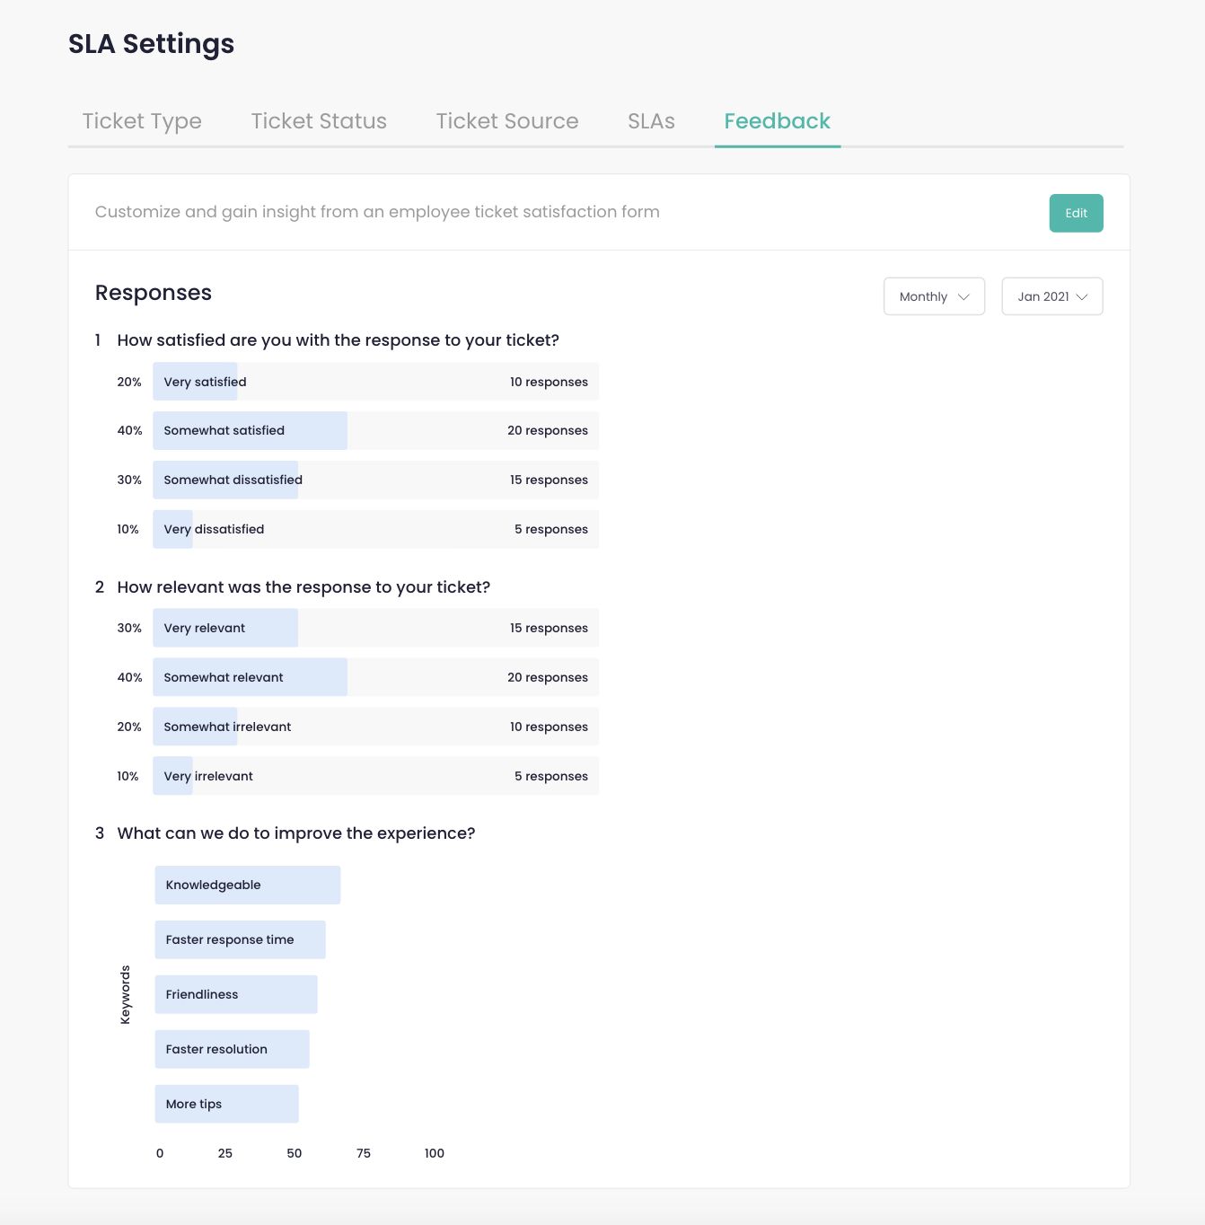Click the Very satisfied response bar
The height and width of the screenshot is (1225, 1205).
[375, 382]
